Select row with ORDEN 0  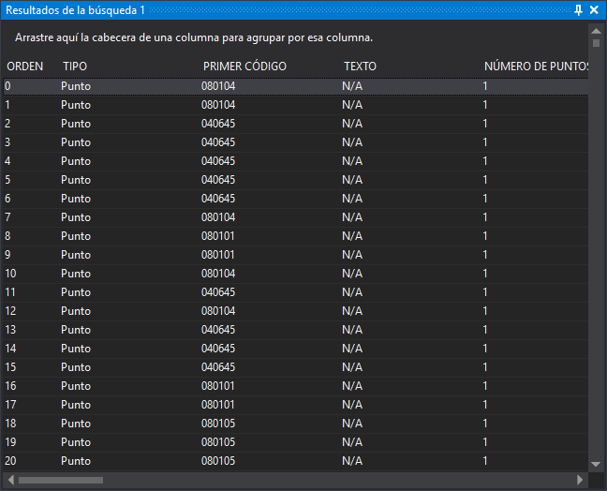[x=296, y=86]
